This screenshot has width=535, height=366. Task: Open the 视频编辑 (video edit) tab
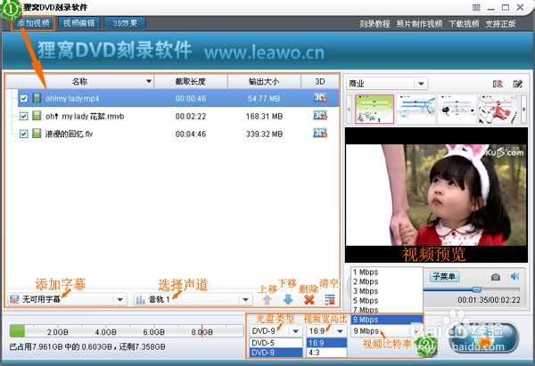tap(78, 23)
